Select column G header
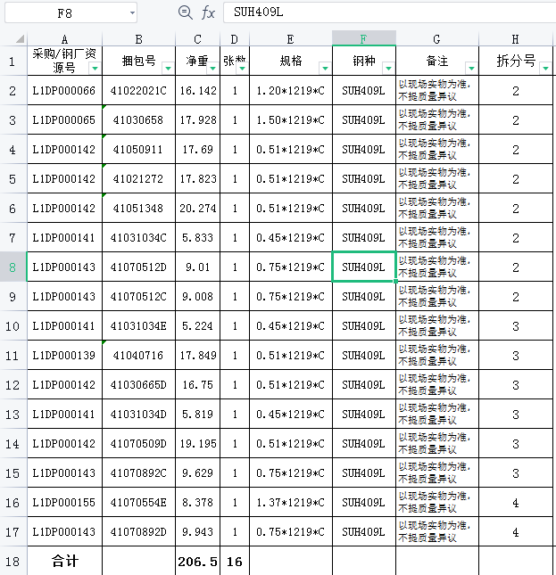Image resolution: width=556 pixels, height=575 pixels. coord(436,39)
